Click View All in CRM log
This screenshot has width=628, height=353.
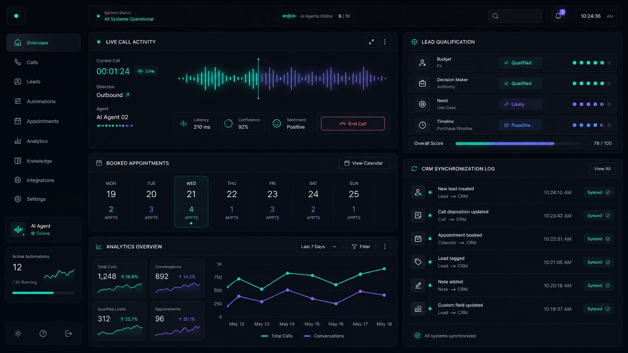602,169
